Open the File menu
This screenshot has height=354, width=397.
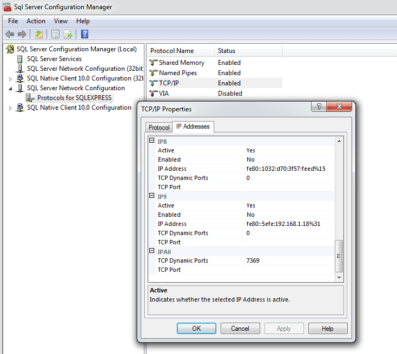[x=13, y=21]
